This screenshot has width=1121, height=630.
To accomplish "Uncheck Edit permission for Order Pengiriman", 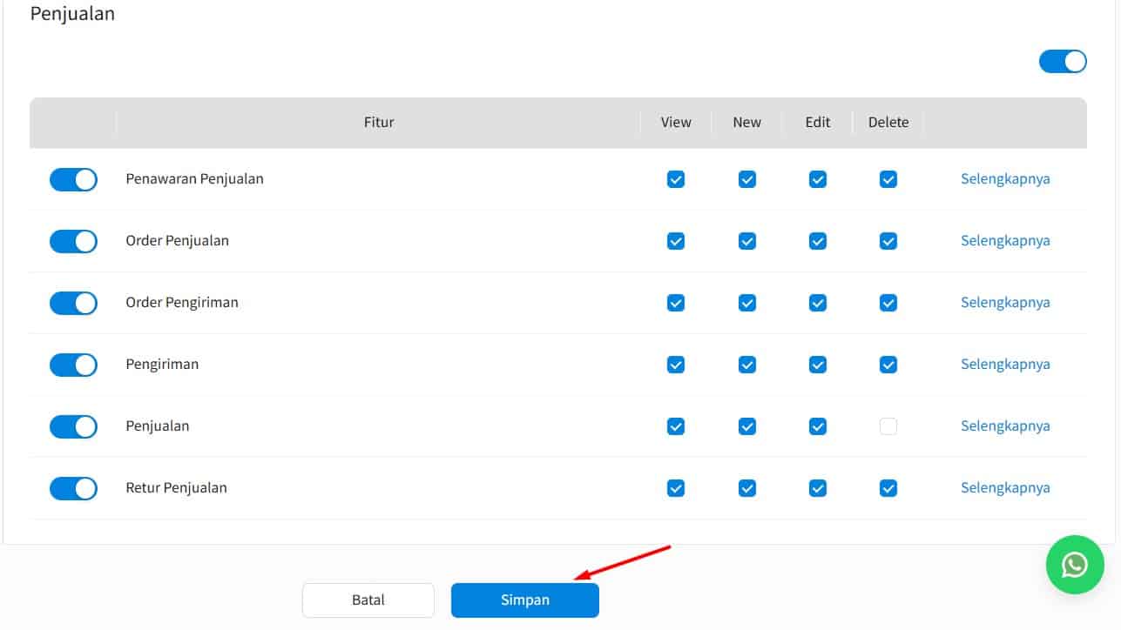I will (817, 303).
